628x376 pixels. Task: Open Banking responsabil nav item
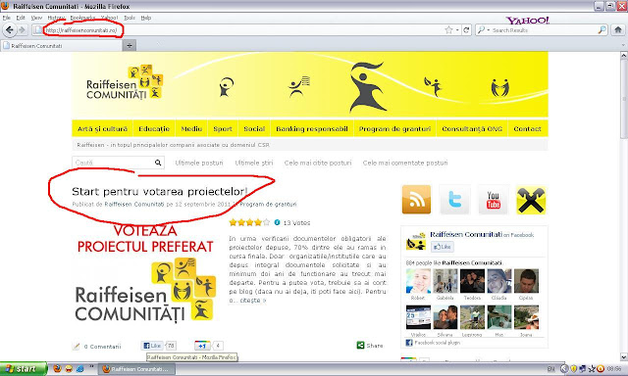click(x=312, y=128)
